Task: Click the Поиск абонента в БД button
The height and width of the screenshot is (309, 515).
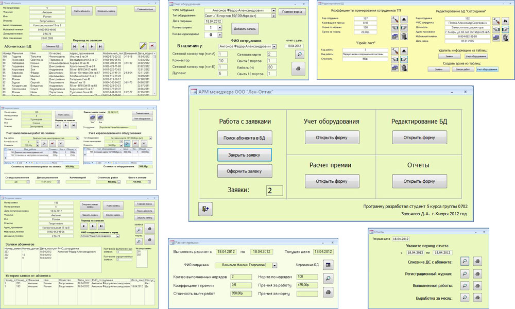Action: 244,138
